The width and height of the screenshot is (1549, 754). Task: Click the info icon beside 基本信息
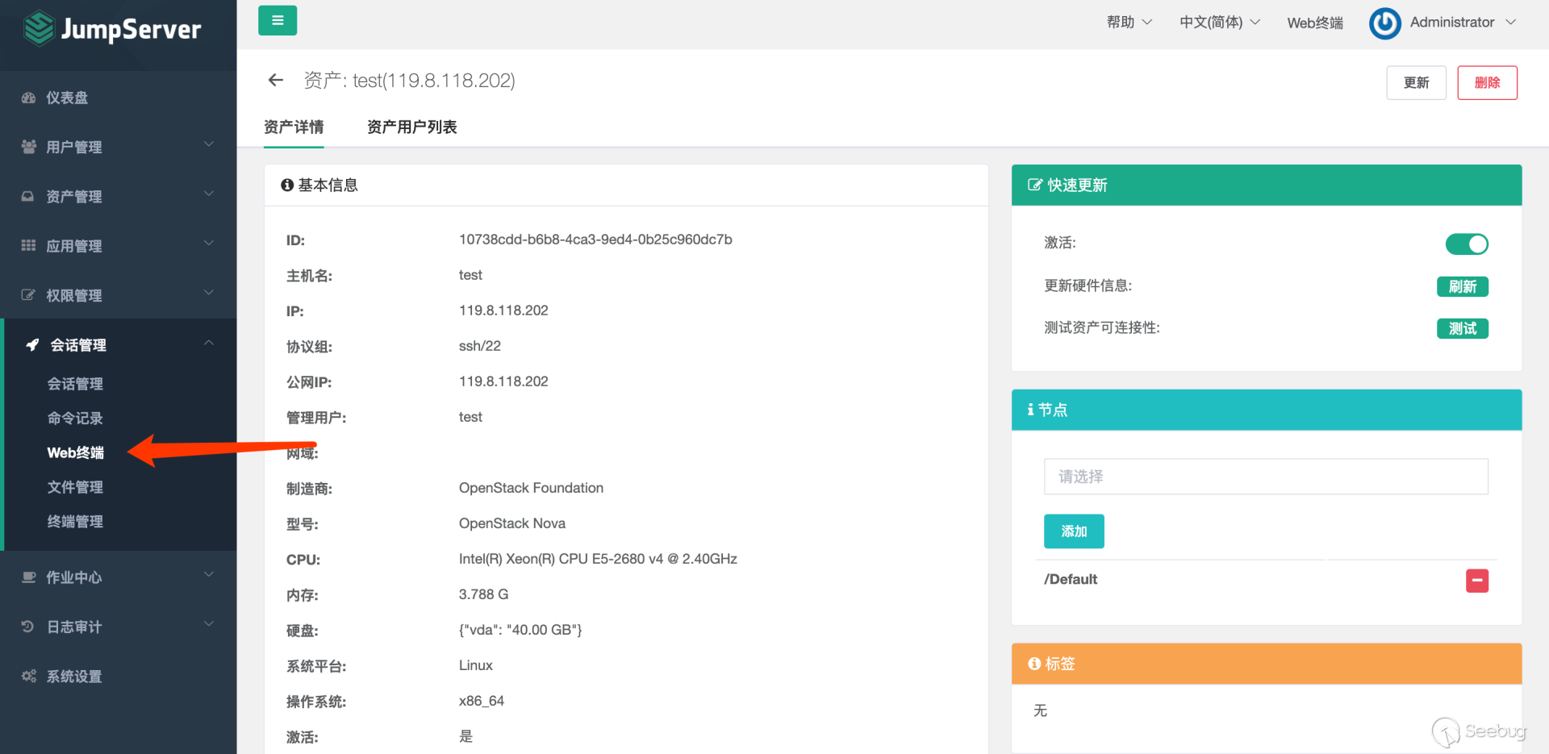(286, 185)
